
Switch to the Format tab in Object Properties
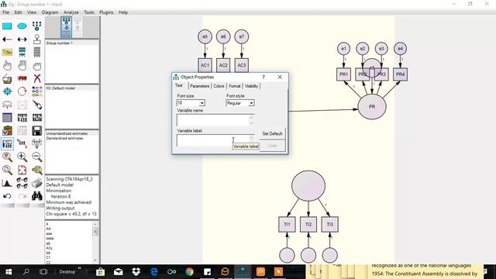click(x=234, y=86)
